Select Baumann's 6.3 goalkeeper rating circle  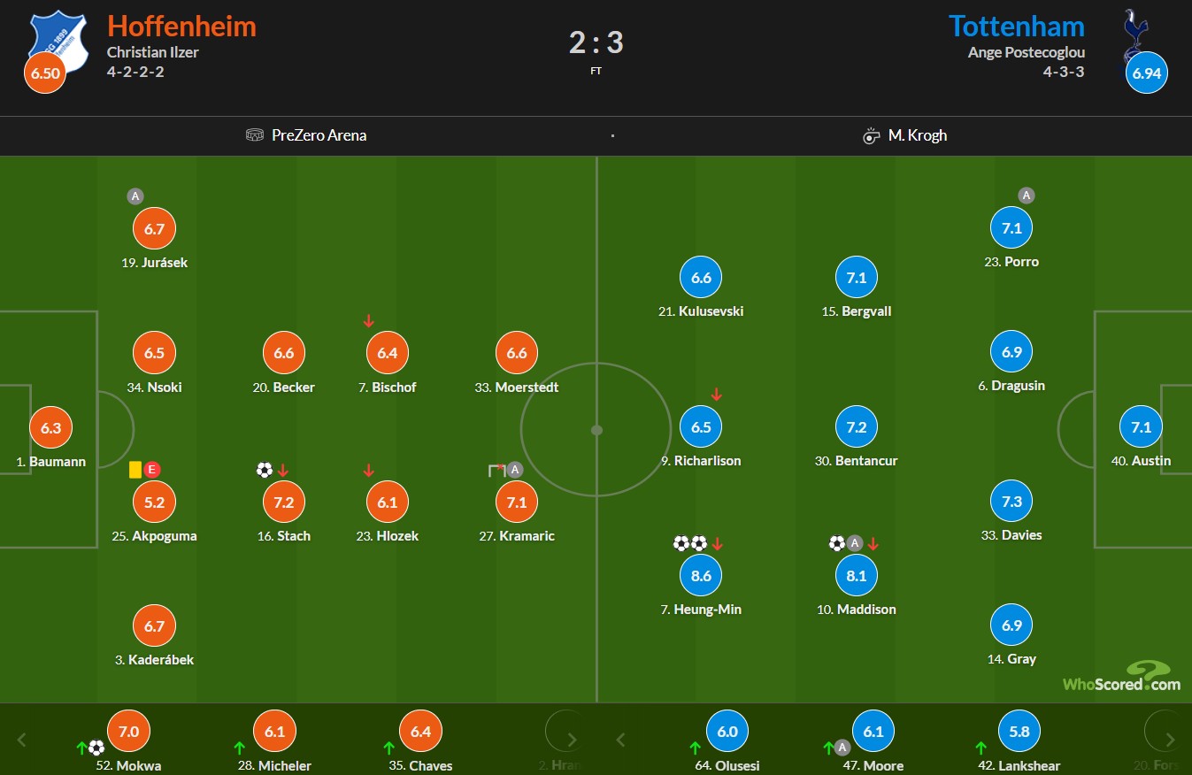click(51, 428)
